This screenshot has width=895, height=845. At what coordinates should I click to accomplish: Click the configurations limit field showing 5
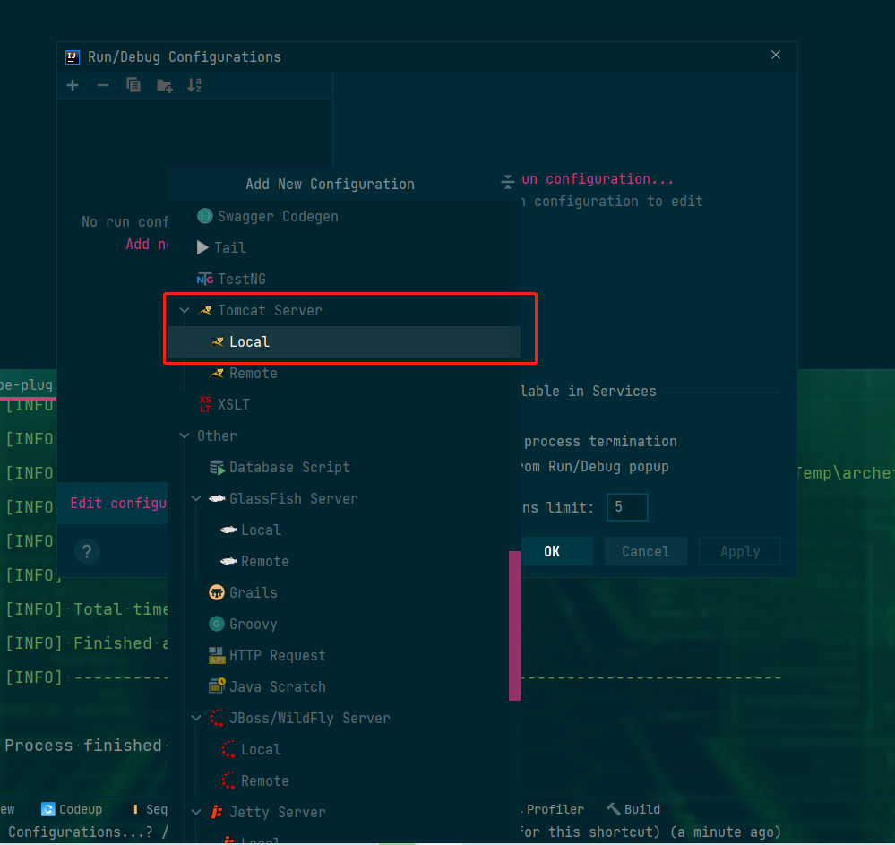pos(627,507)
